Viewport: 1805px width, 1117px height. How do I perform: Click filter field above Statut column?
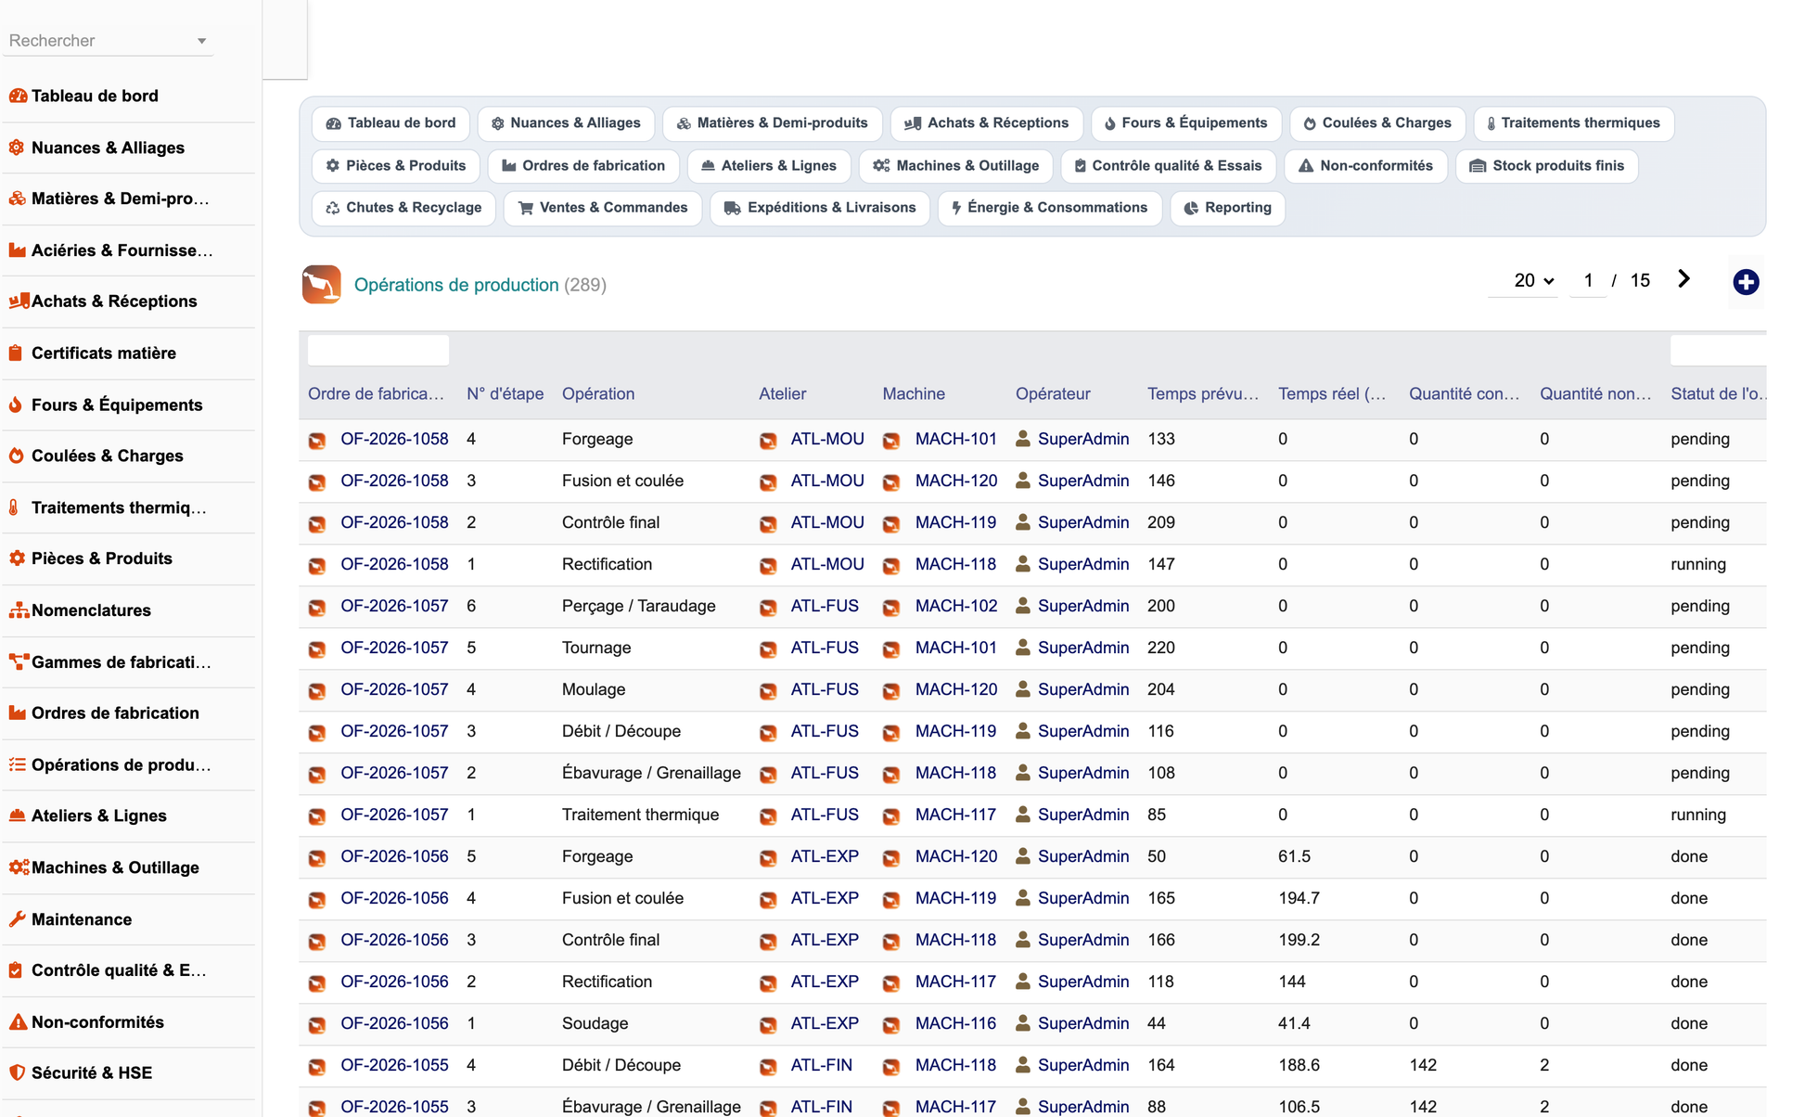(1718, 350)
